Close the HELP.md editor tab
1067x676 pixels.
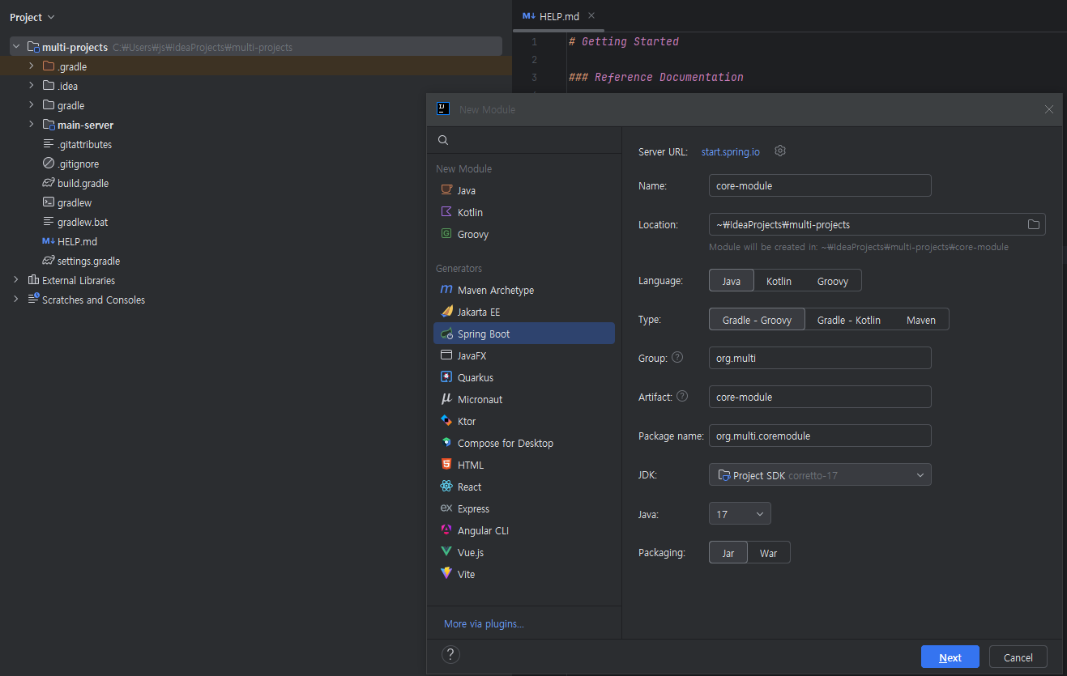(591, 15)
